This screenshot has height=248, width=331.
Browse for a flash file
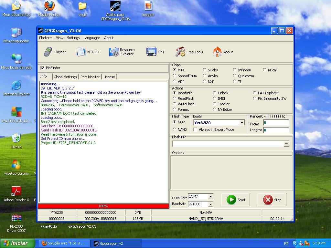pyautogui.click(x=286, y=144)
